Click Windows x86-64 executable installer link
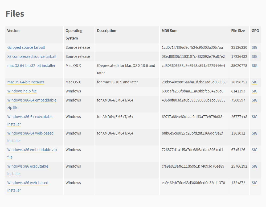 coord(30,120)
